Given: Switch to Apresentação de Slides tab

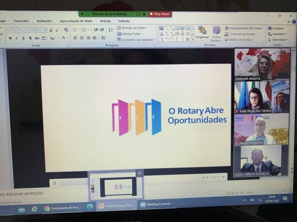Looking at the screenshot, I should coord(76,21).
